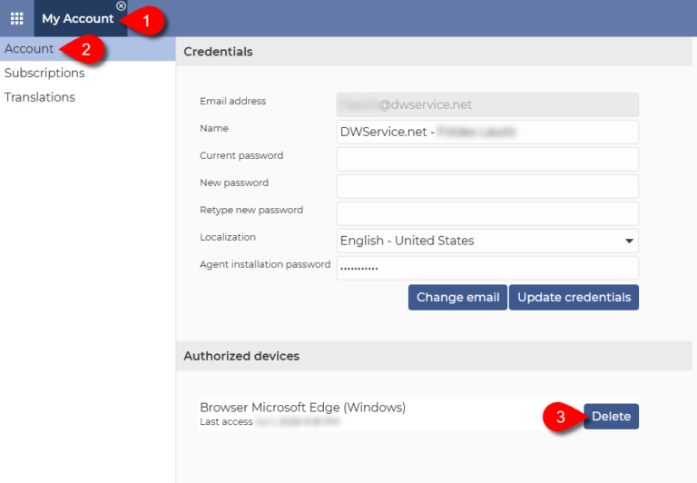Open the apps grid menu icon
Viewport: 697px width, 483px height.
(17, 19)
